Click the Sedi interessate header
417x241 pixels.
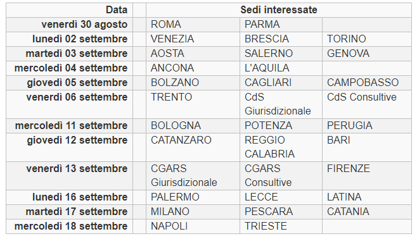tap(279, 10)
